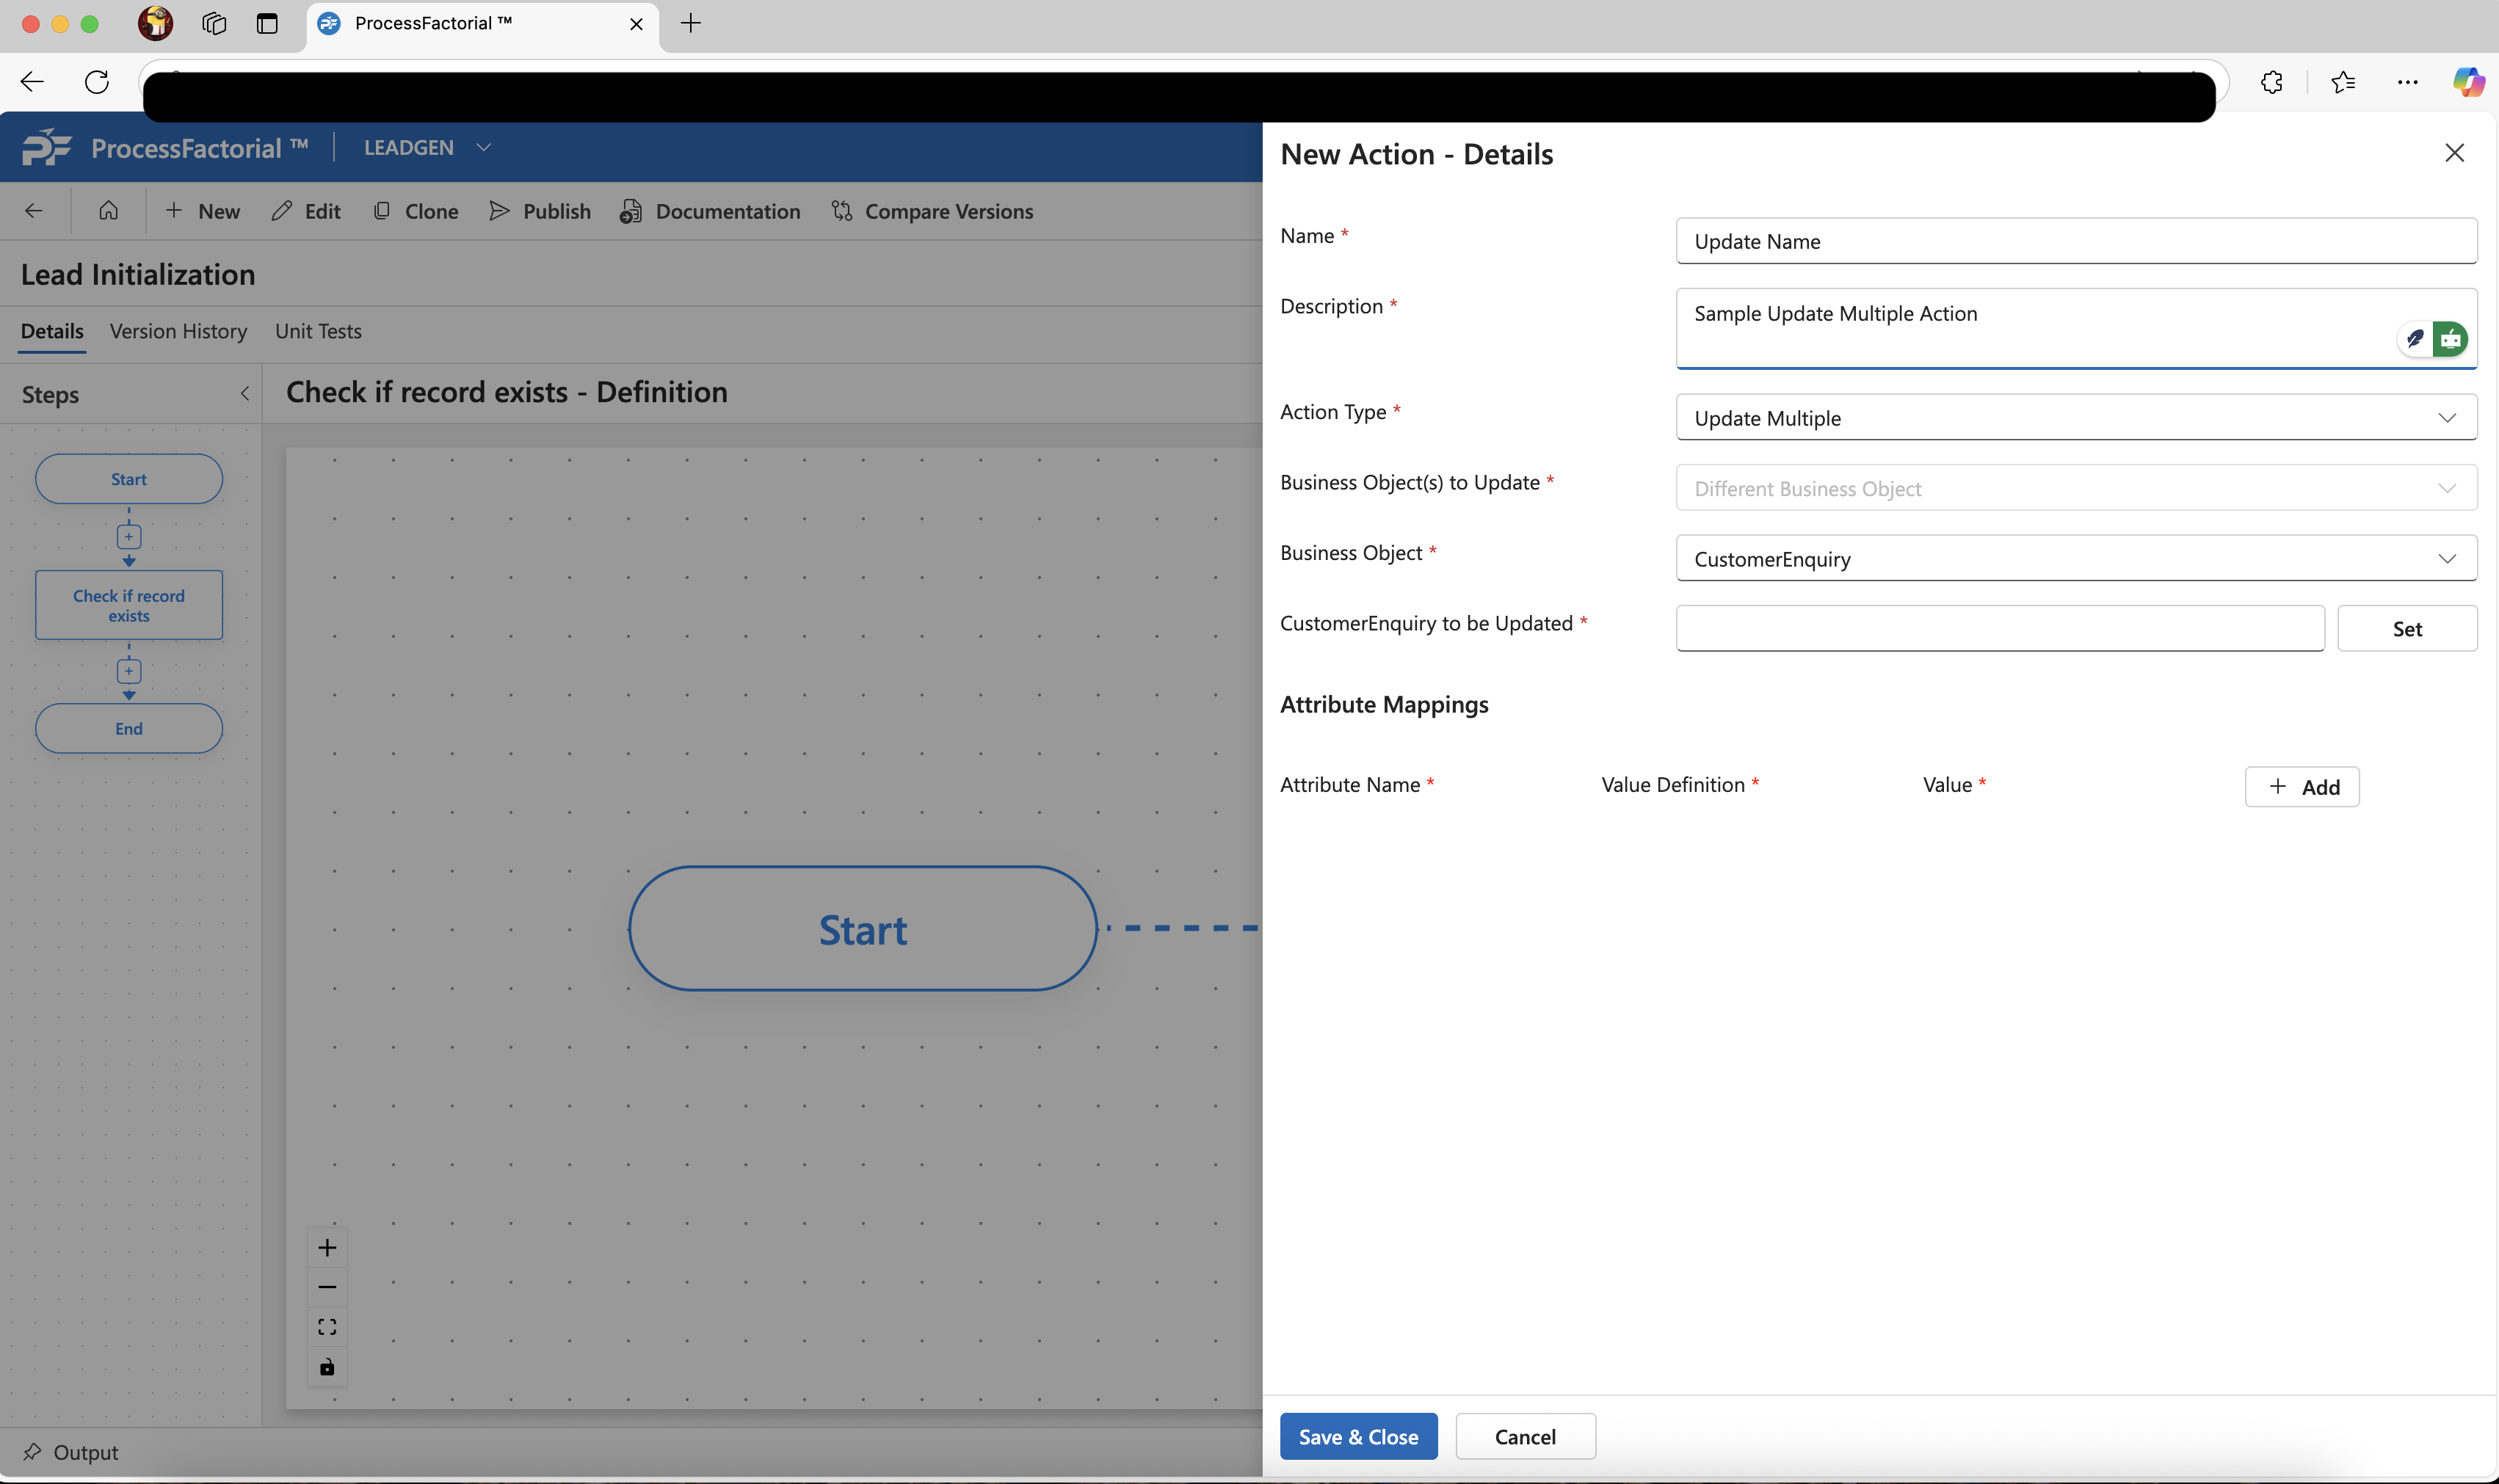Click the green AI bot icon in Description
The image size is (2499, 1484).
coord(2450,339)
